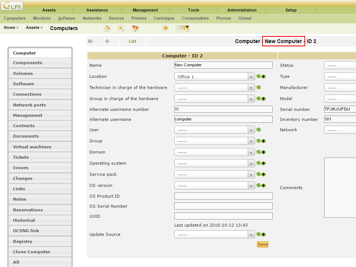This screenshot has height=267, width=356.
Task: Click the GLPI logo
Action: [12, 6]
